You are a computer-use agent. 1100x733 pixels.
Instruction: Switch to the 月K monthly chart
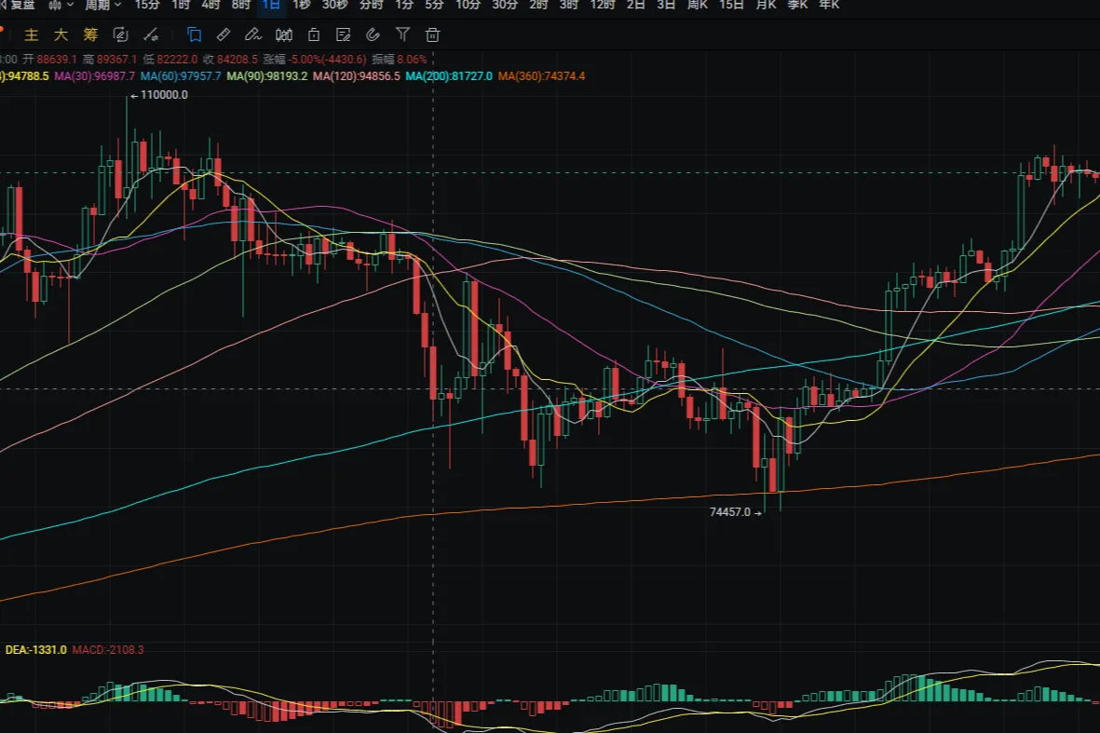766,5
